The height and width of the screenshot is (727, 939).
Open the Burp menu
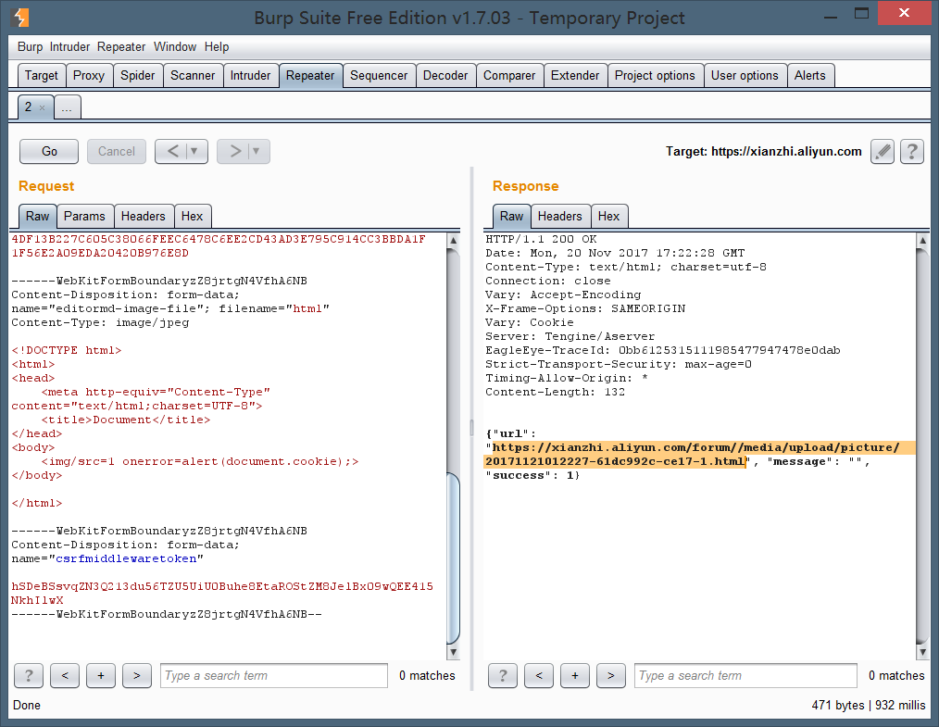tap(30, 46)
